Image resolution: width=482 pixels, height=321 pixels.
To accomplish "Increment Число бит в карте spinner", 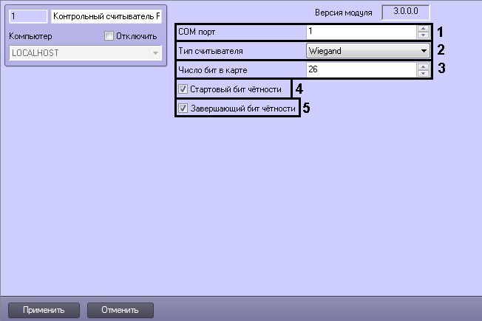I will point(423,67).
